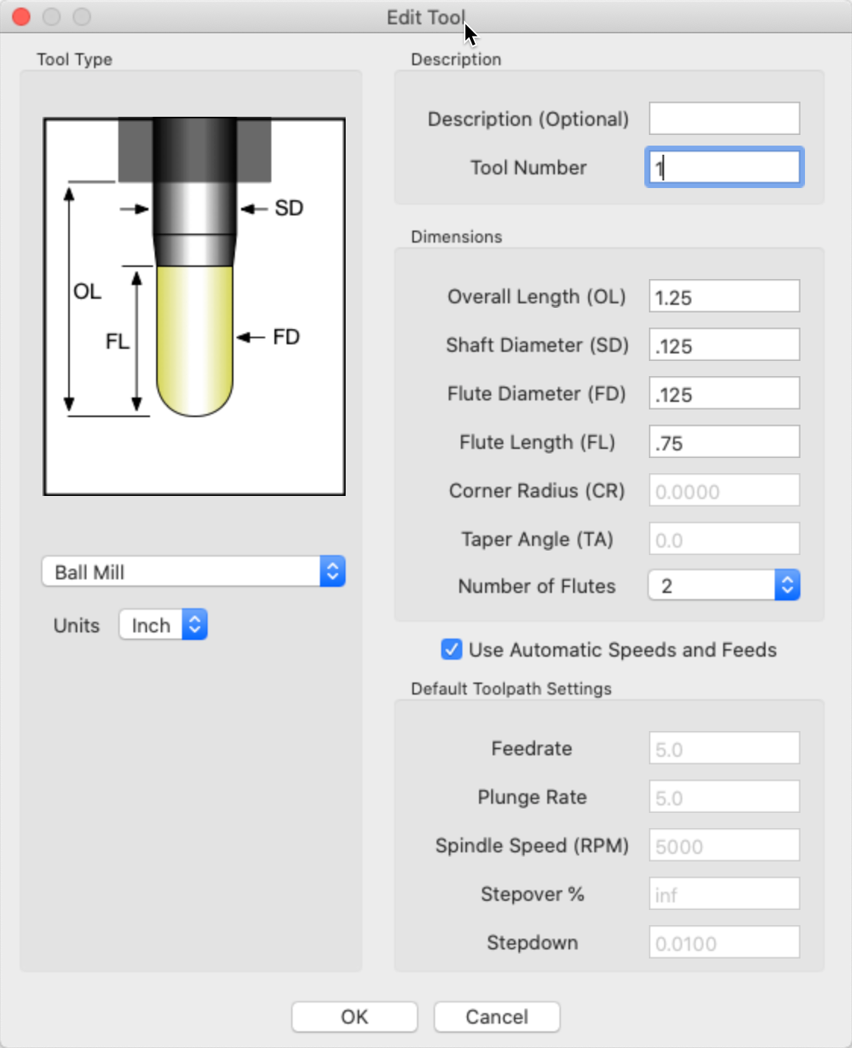Click the Taper Angle (TA) field

tap(724, 538)
